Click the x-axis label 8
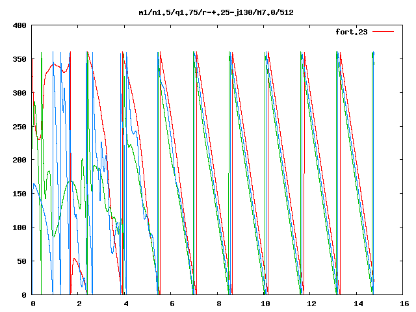This screenshot has height=312, width=416. pos(219,304)
